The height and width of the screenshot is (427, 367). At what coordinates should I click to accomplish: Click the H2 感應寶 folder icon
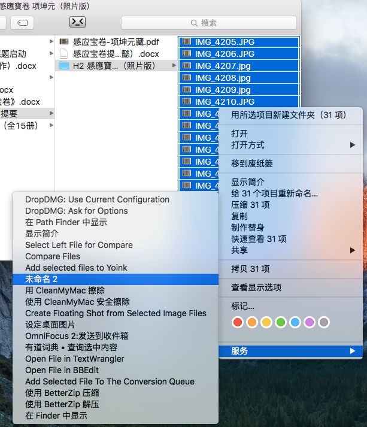64,66
